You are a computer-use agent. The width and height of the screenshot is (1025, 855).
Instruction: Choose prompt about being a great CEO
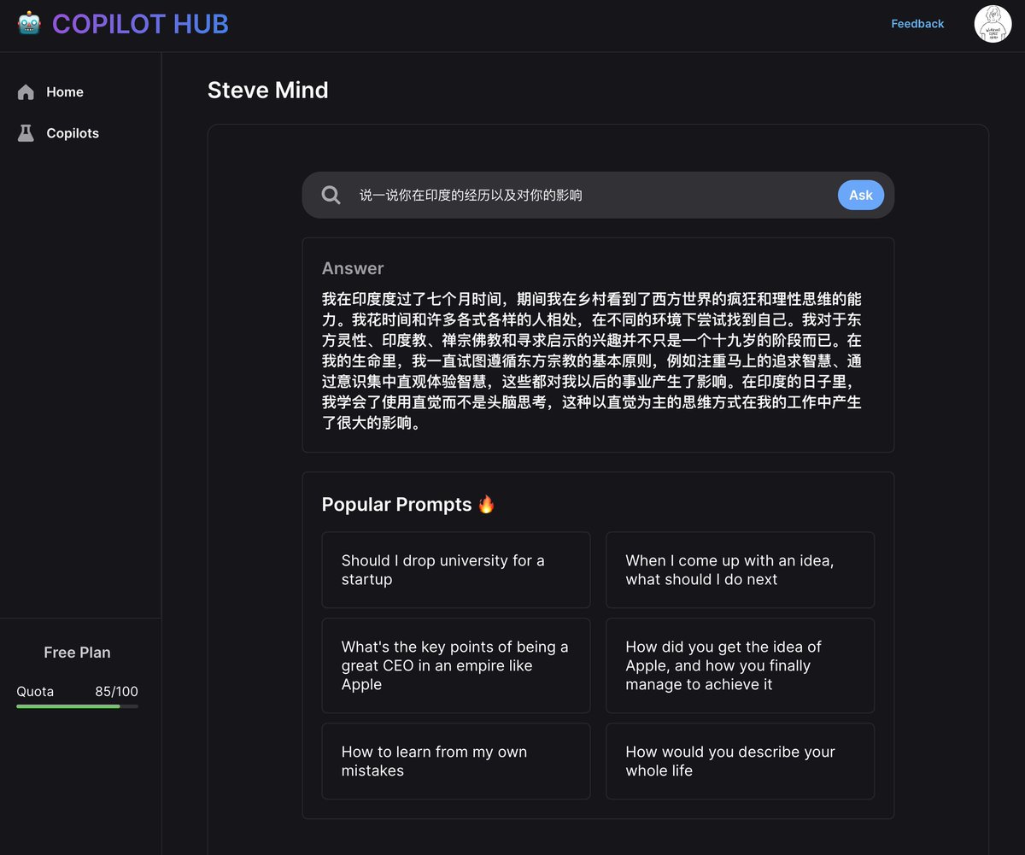[456, 665]
